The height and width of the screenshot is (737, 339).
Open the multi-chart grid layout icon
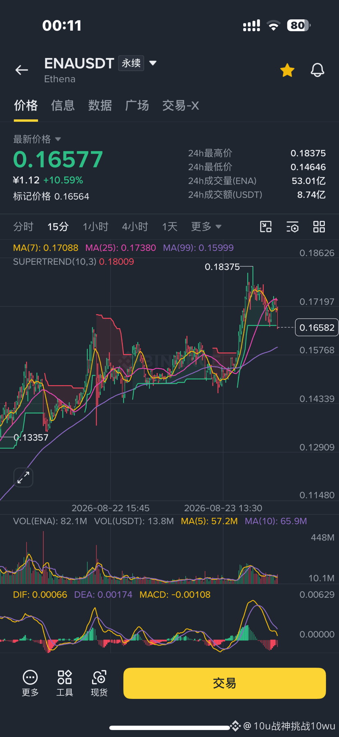tap(319, 227)
